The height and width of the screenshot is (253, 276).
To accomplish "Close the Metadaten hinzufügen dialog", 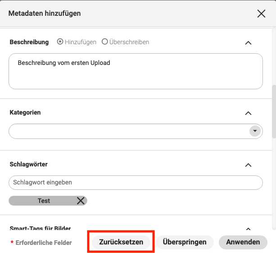I will click(x=261, y=14).
